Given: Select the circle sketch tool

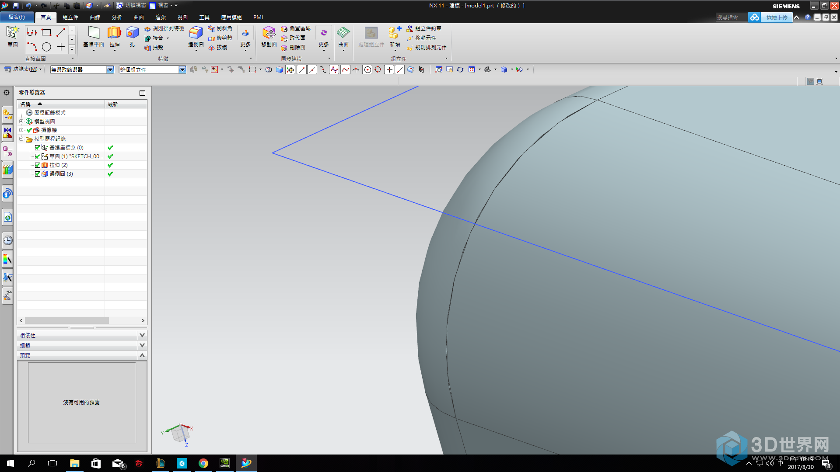Looking at the screenshot, I should 46,47.
